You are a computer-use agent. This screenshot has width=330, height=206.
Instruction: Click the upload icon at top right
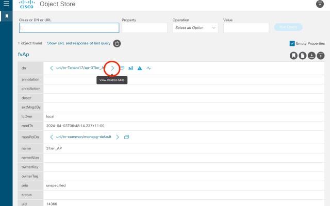click(x=320, y=5)
